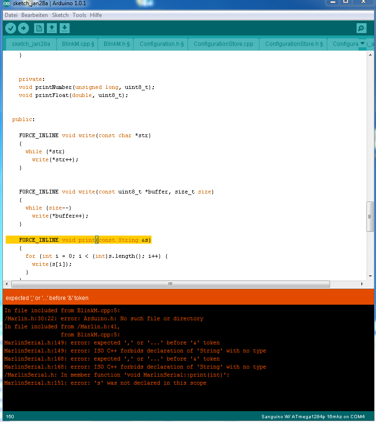Open the ConfigurationStore.h tab
This screenshot has width=376, height=422.
tap(294, 44)
